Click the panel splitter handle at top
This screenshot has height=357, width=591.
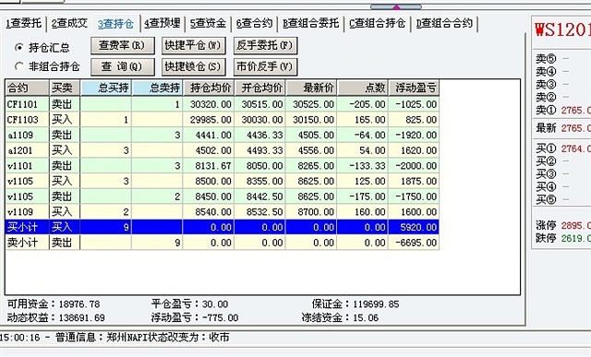(396, 6)
